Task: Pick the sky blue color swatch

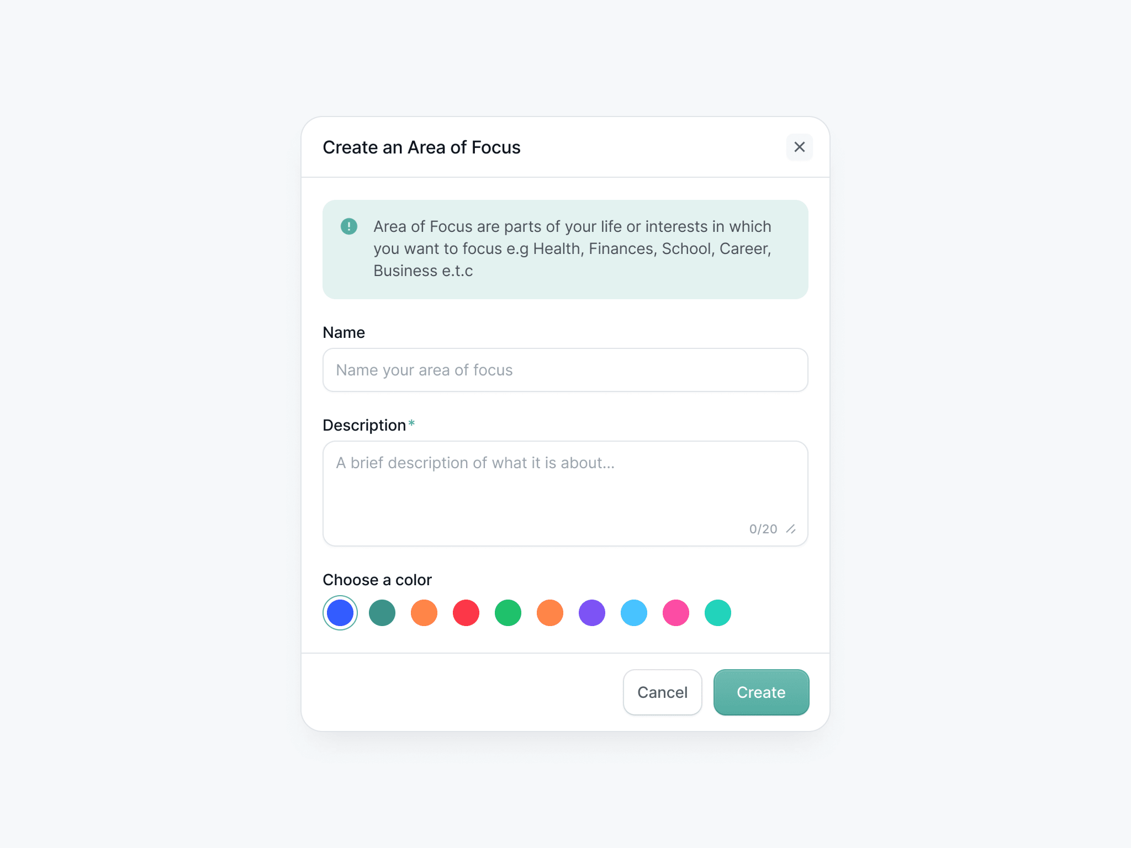Action: click(634, 613)
